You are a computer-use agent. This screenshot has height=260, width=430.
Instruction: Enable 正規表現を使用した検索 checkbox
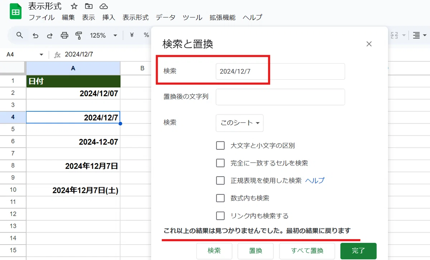(x=220, y=180)
